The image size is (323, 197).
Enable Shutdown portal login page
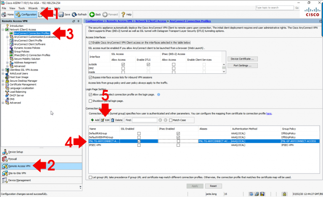click(x=90, y=101)
